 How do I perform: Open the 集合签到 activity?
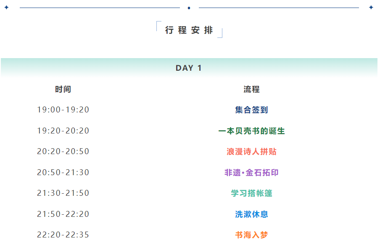pyautogui.click(x=251, y=110)
